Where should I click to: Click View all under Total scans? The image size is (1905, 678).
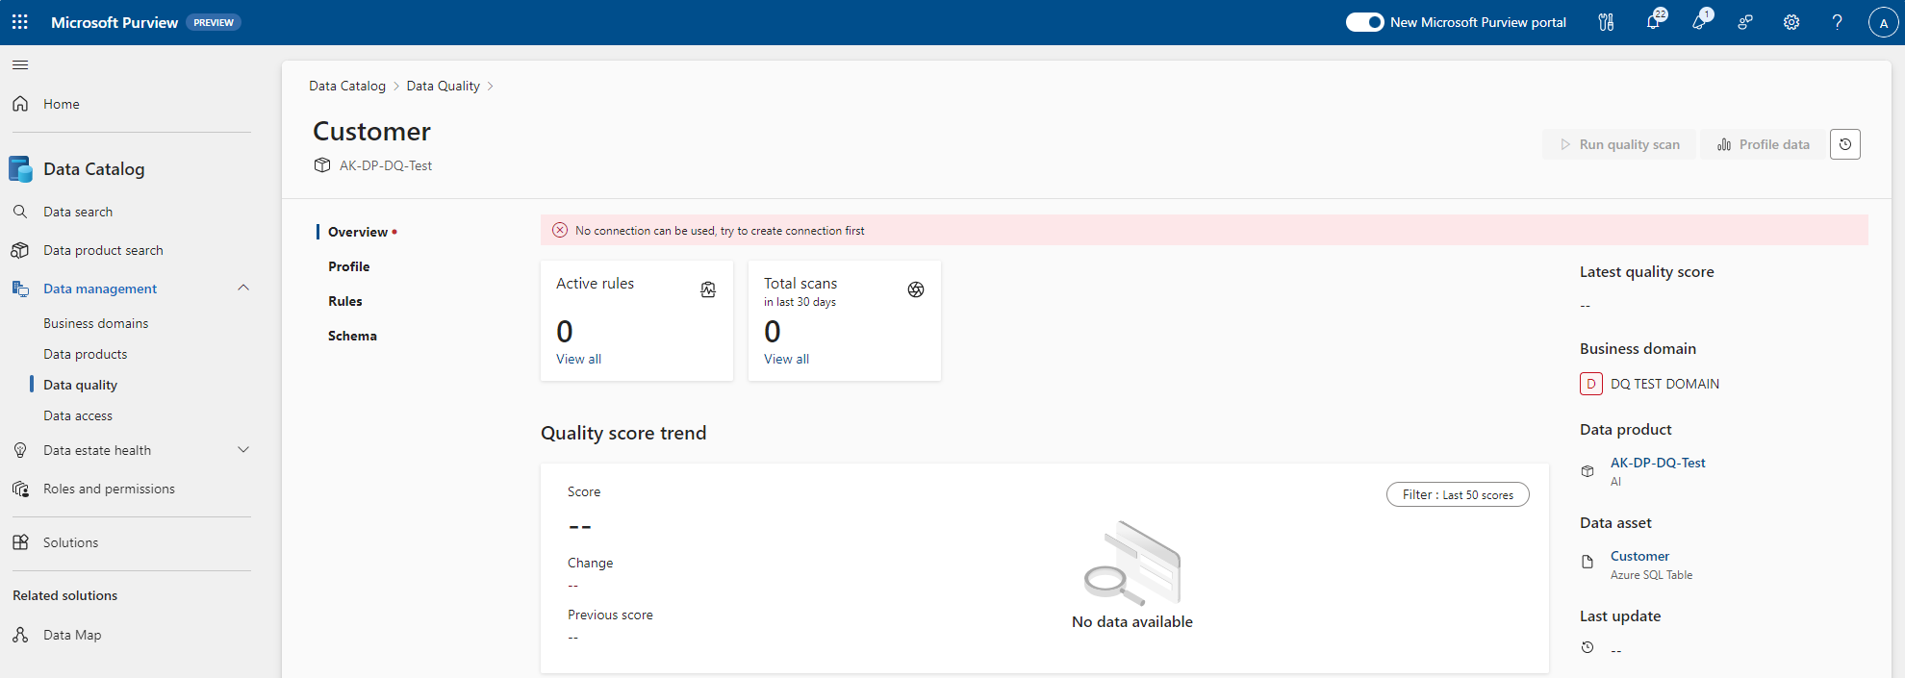(x=786, y=359)
